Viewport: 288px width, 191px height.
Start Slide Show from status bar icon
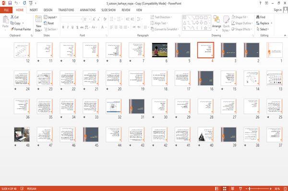click(x=240, y=189)
